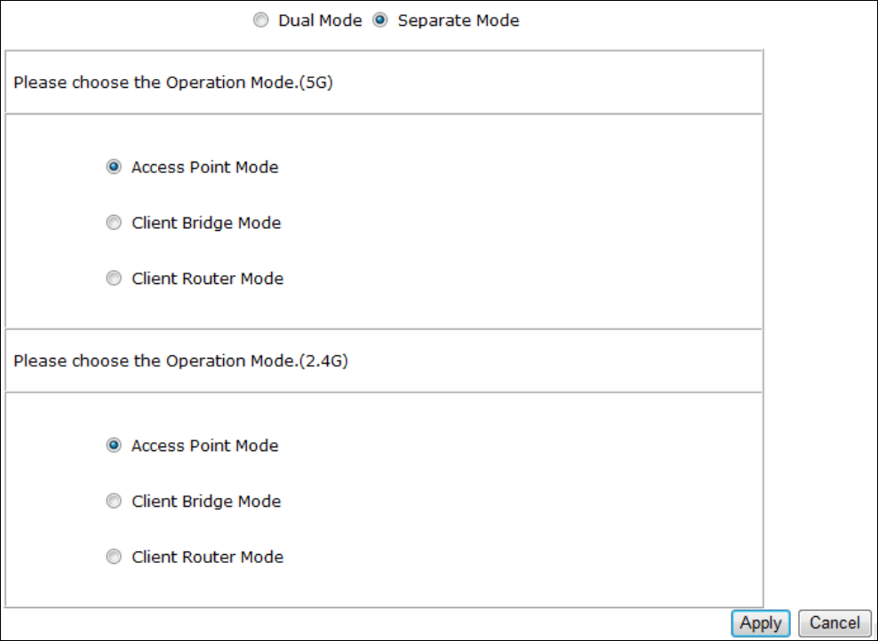Click the 5G "Client Router Mode" label text
Viewport: 878px width, 641px height.
coord(207,279)
